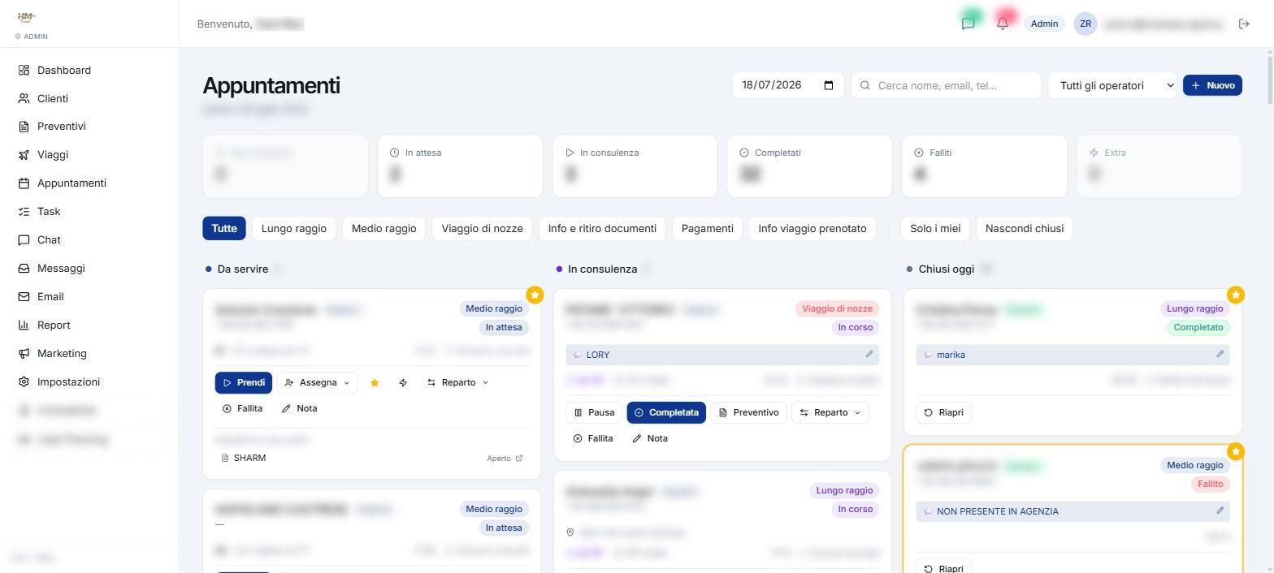Click Nota on the In consulenza card
The image size is (1274, 573).
(650, 438)
